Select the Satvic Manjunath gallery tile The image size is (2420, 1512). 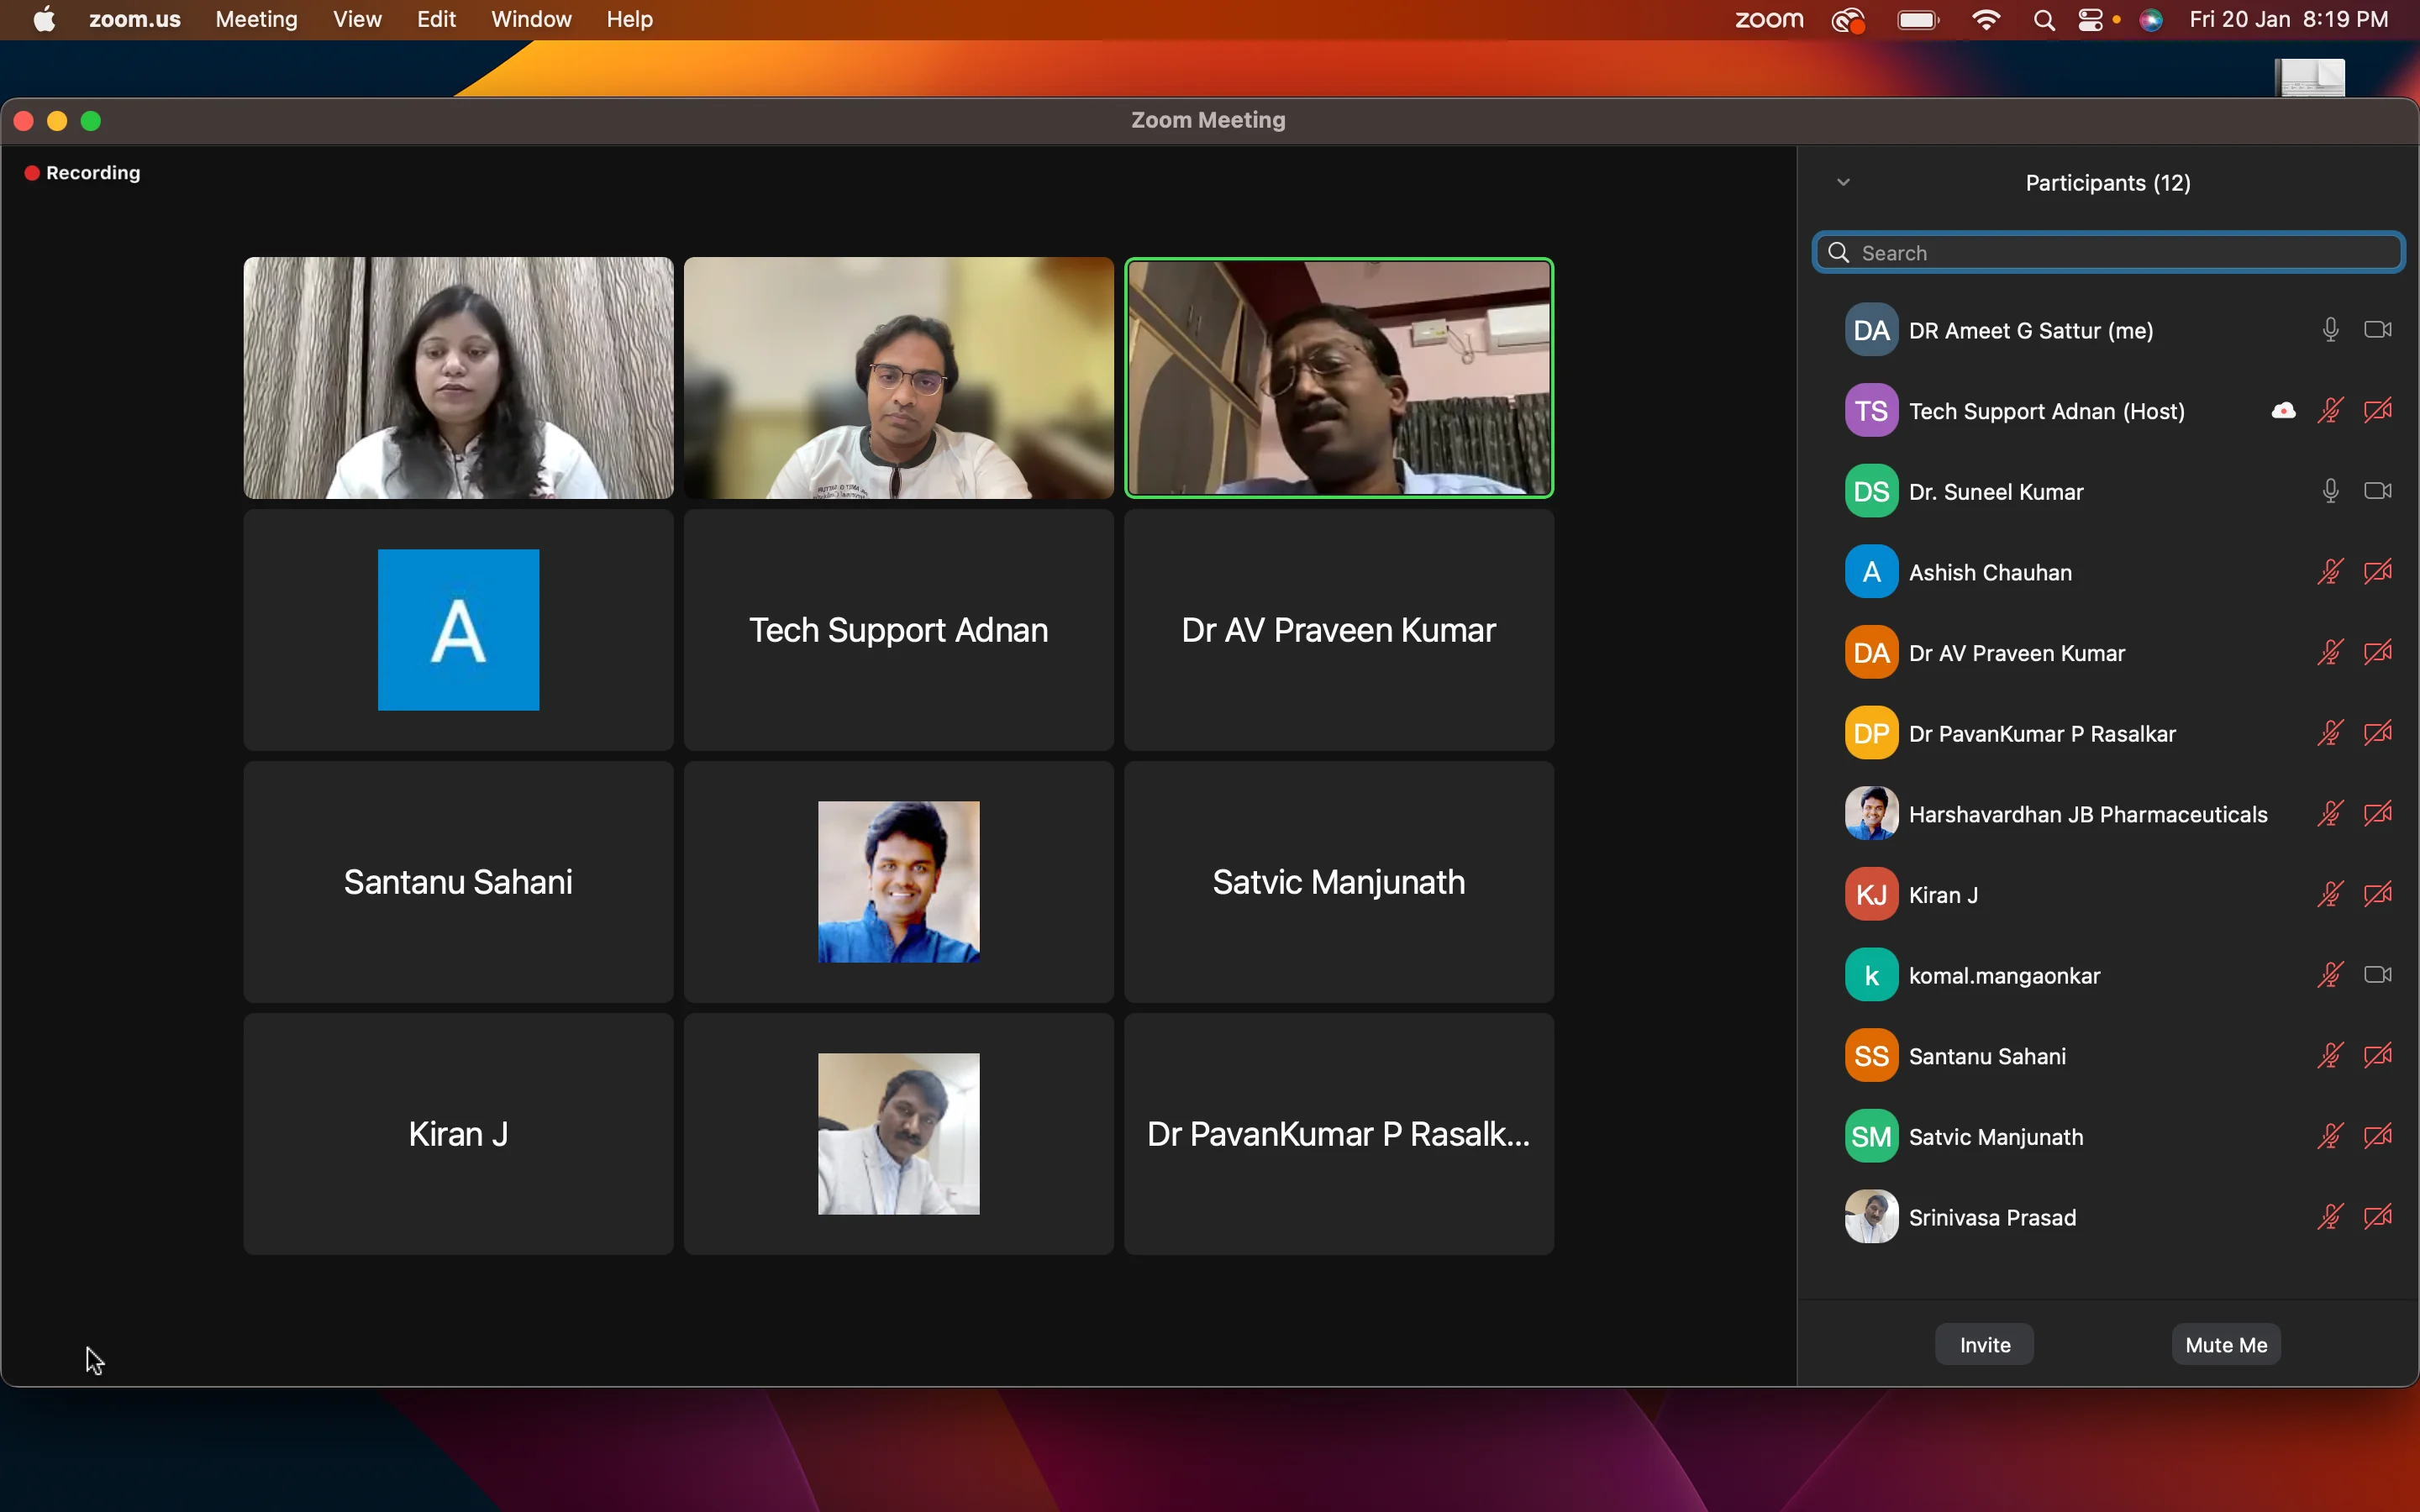coord(1339,882)
